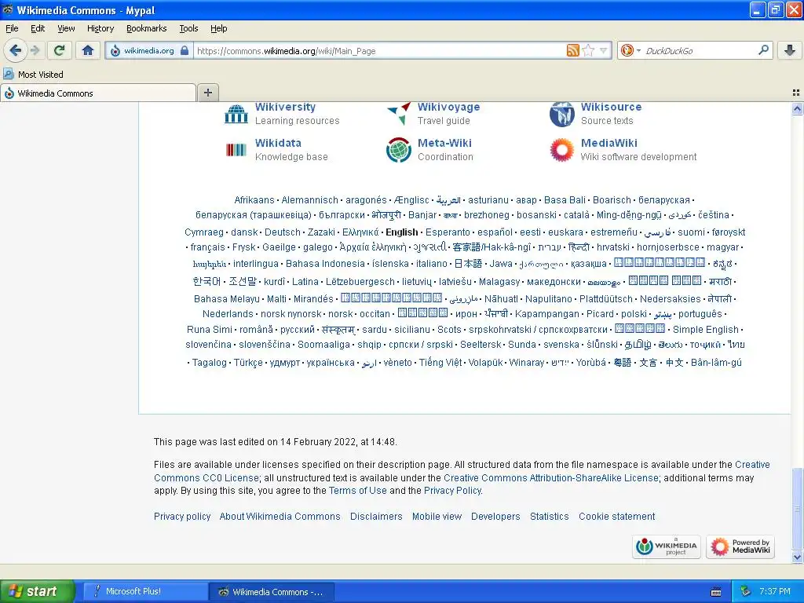Open the Help menu
The image size is (804, 603).
(219, 28)
